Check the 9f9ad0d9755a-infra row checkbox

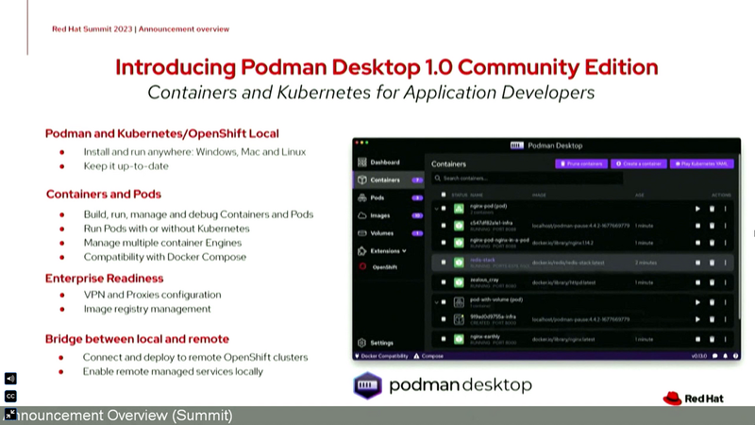point(444,319)
